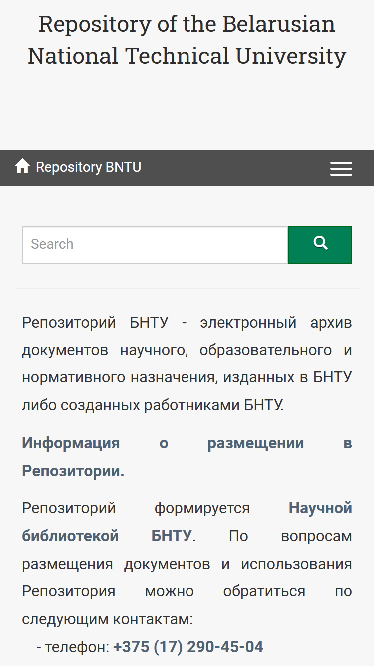374x666 pixels.
Task: Click the green magnifier search button
Action: (x=320, y=244)
